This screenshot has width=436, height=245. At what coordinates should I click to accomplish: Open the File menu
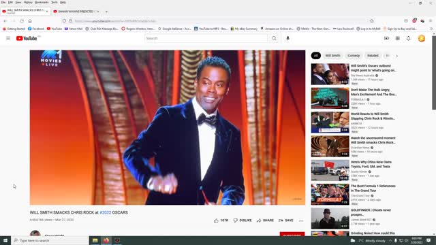click(3, 2)
